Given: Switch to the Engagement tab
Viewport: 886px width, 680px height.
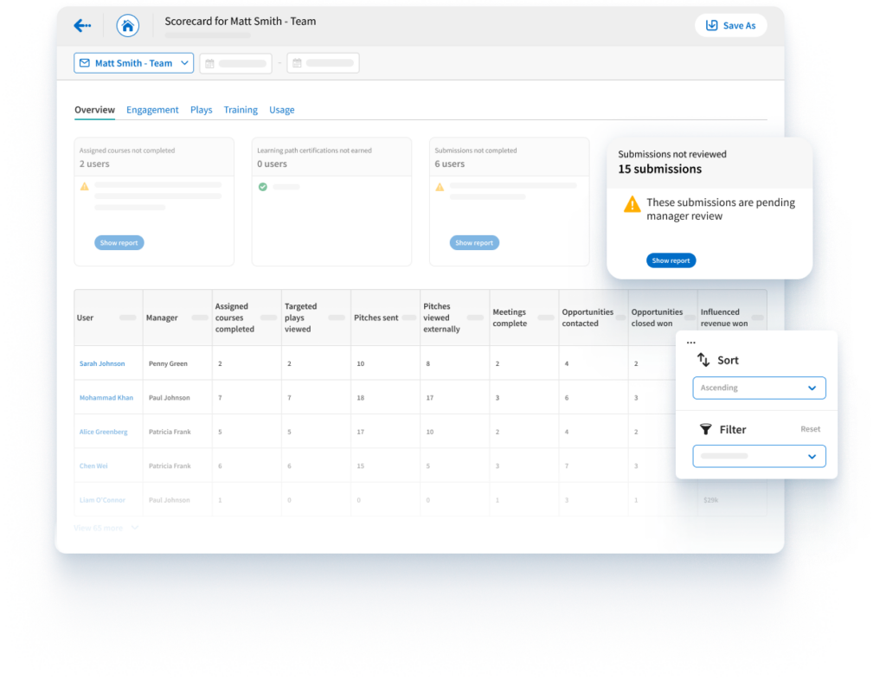Looking at the screenshot, I should pyautogui.click(x=152, y=110).
